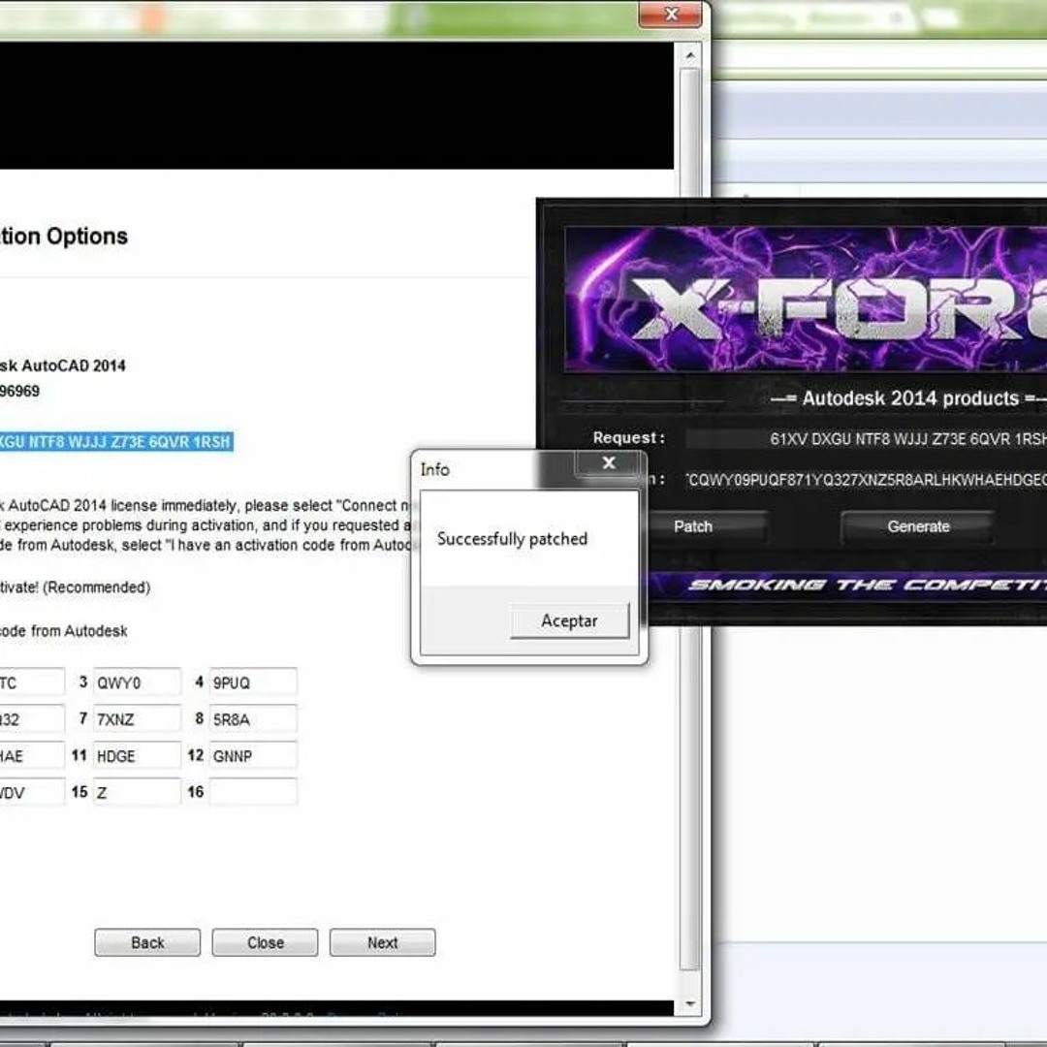Image resolution: width=1047 pixels, height=1047 pixels.
Task: Click activation code field 4
Action: 253,682
